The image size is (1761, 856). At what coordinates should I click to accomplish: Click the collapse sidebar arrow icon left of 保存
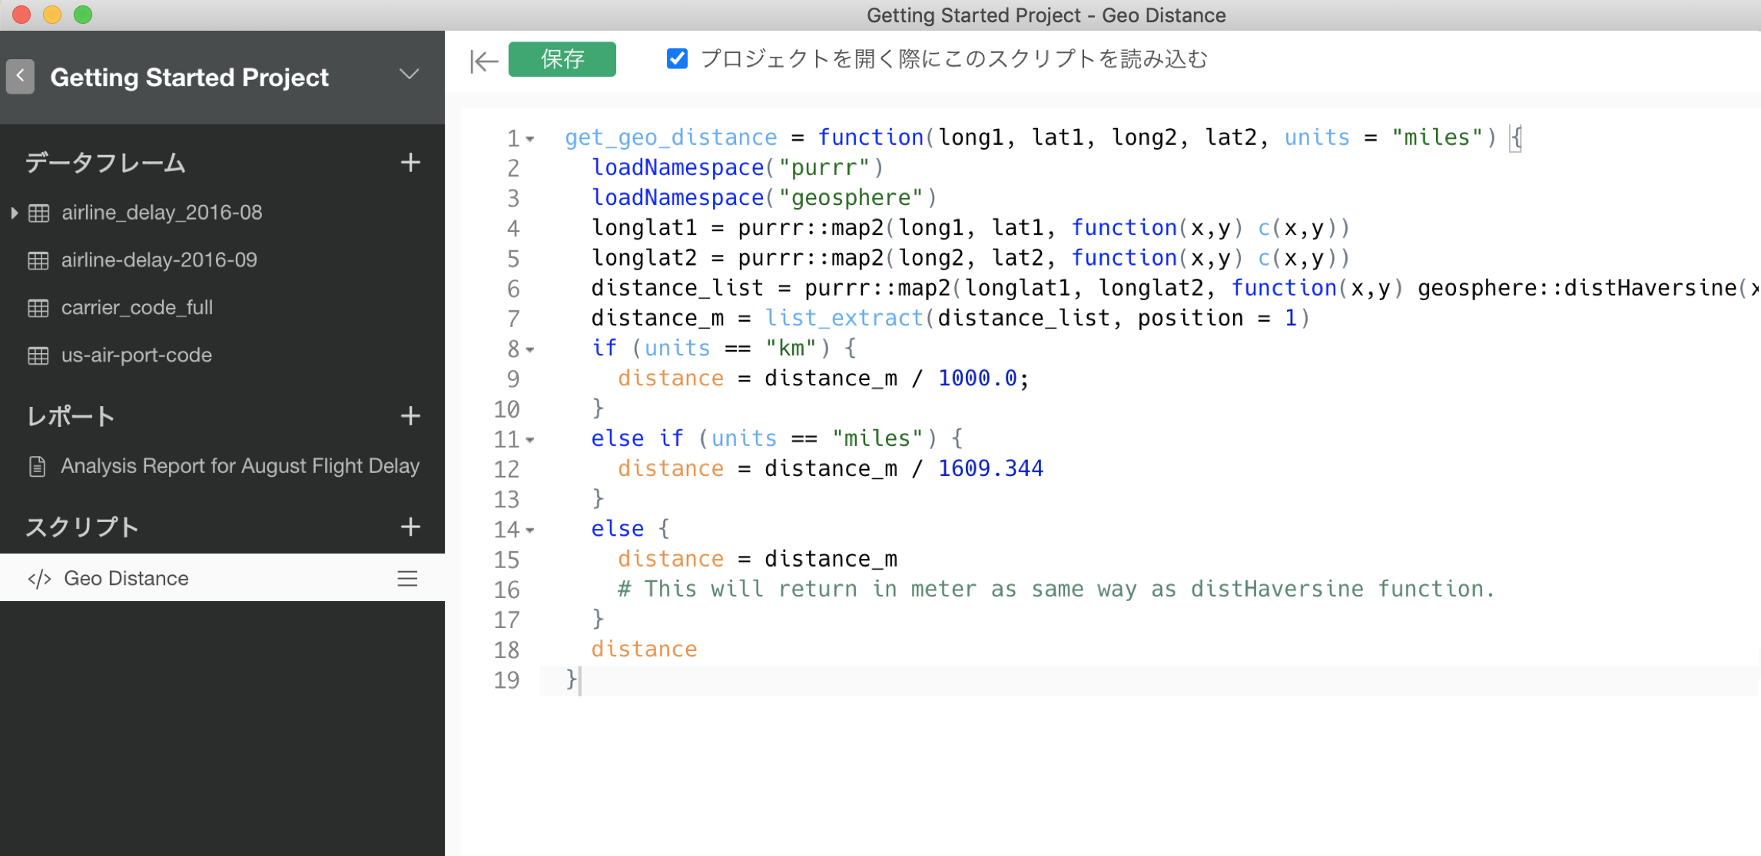(x=483, y=61)
